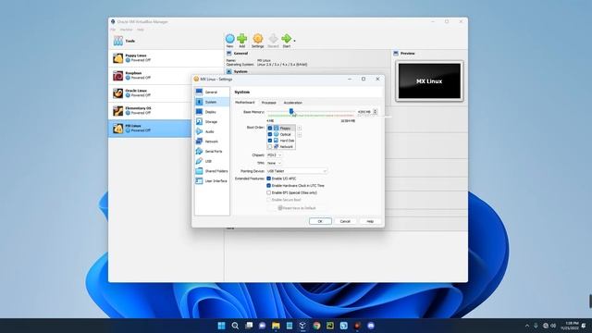Screen dimensions: 592x333
Task: Click OK in Settings dialog
Action: tap(320, 221)
